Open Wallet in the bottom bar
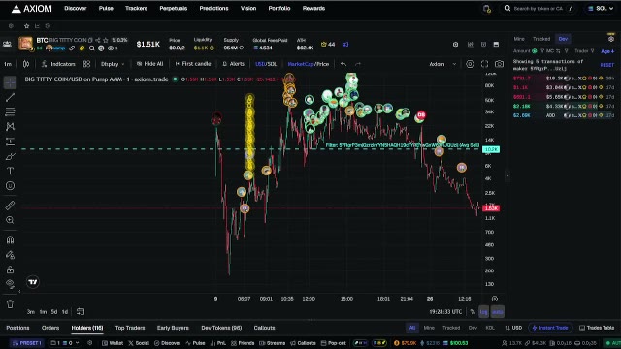Screen dimensions: 621x349 113,343
